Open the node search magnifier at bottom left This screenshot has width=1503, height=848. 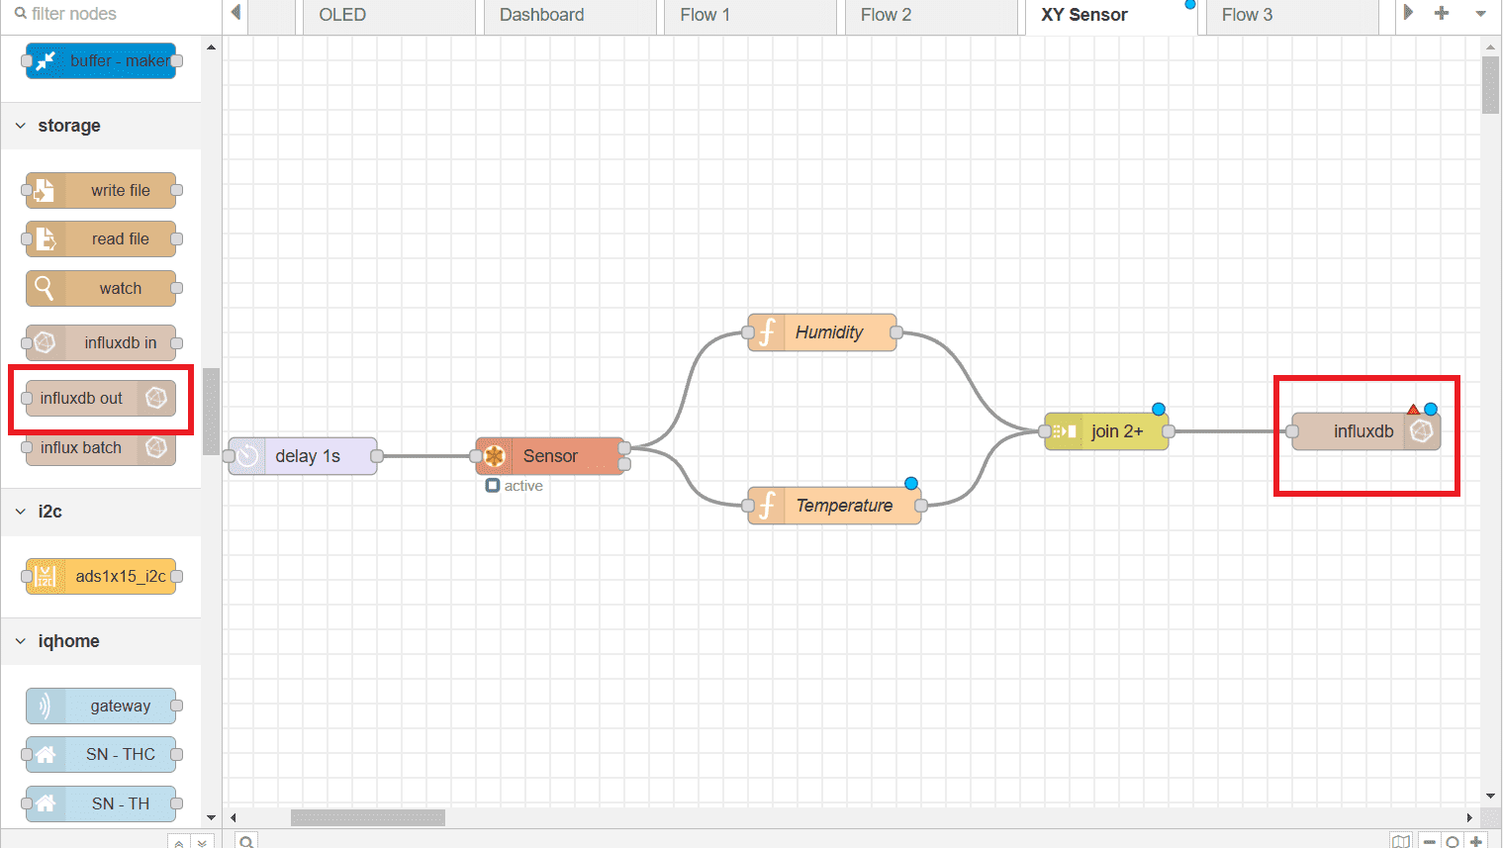click(245, 839)
